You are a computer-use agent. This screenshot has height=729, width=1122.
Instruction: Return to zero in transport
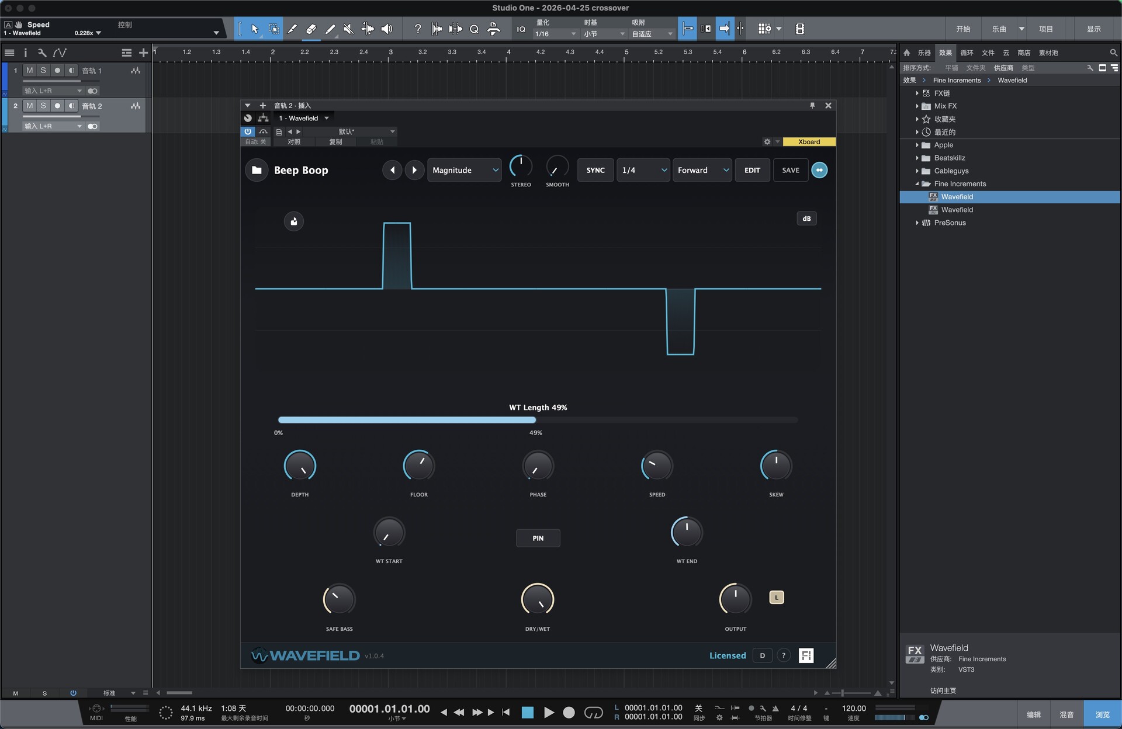506,712
